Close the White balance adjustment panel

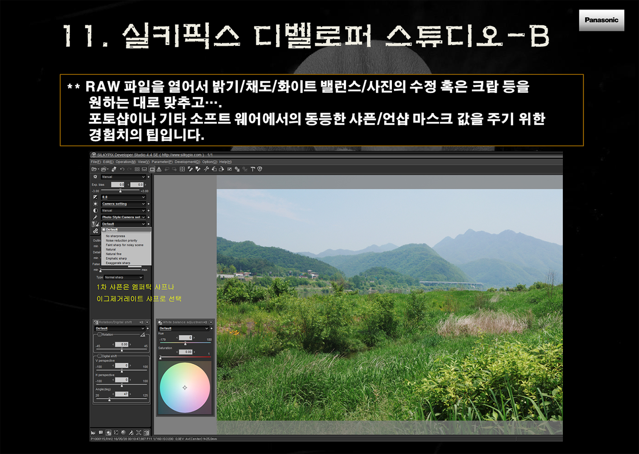(211, 323)
